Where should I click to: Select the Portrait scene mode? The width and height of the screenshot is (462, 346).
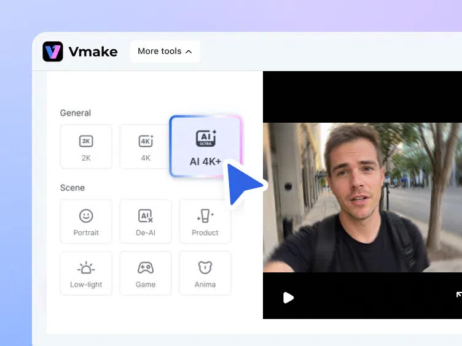tap(86, 221)
